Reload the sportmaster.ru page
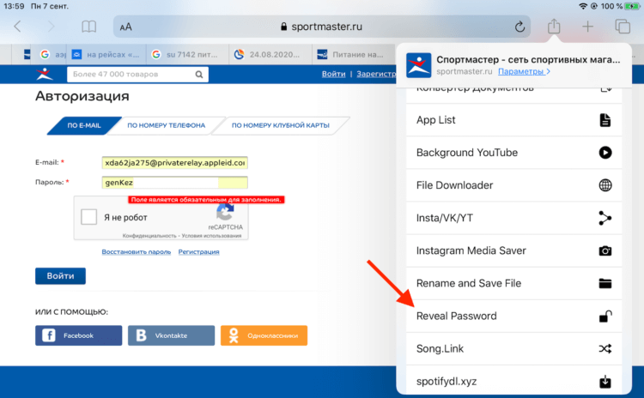The image size is (644, 398). [x=519, y=27]
